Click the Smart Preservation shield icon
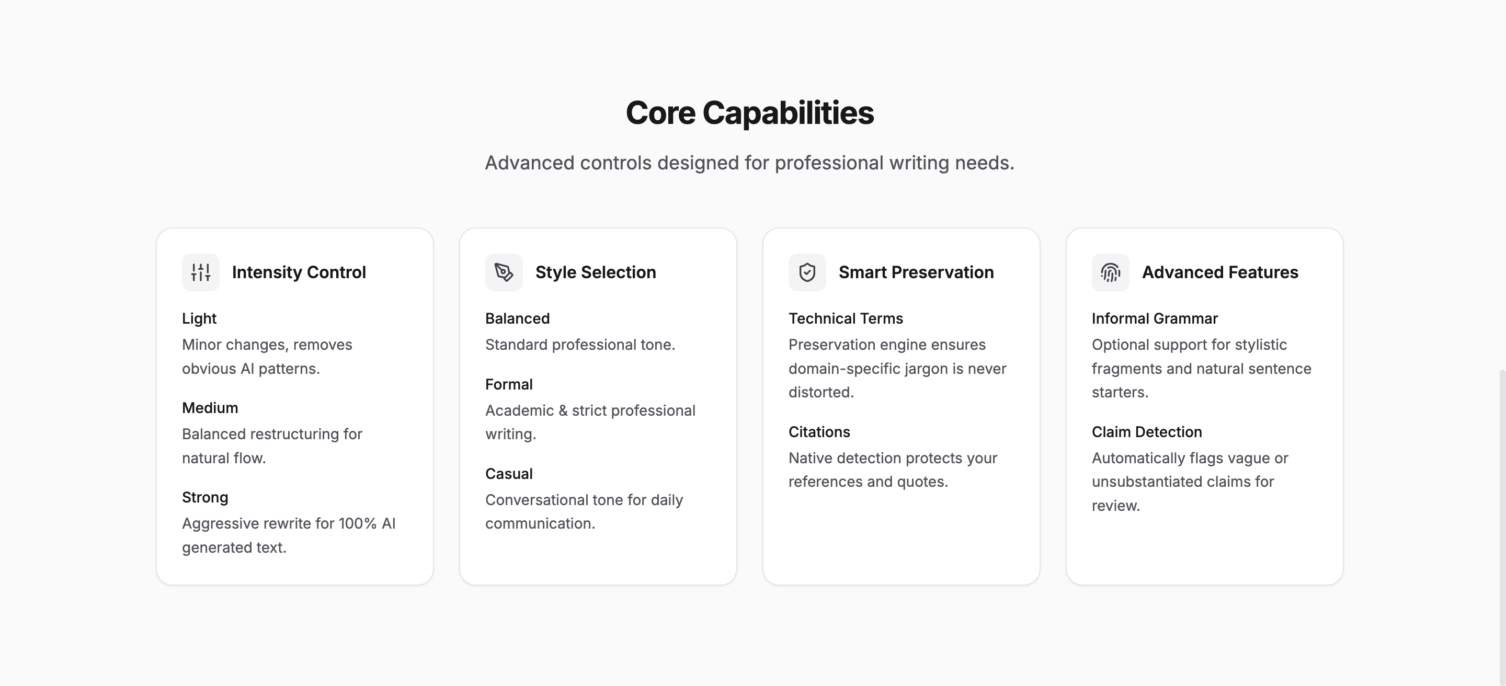Image resolution: width=1506 pixels, height=686 pixels. coord(807,272)
